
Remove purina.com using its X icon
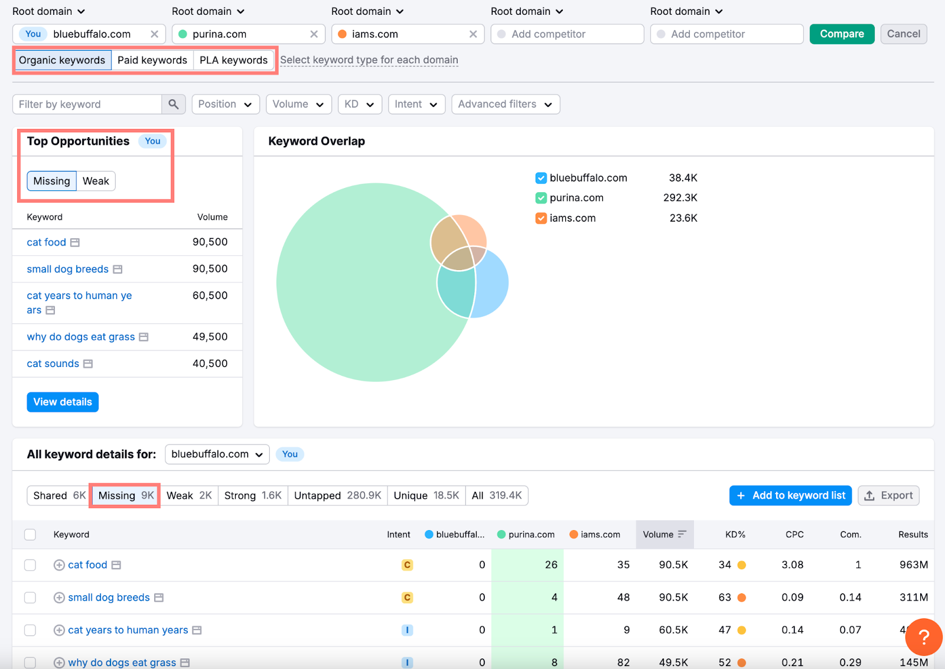tap(314, 34)
